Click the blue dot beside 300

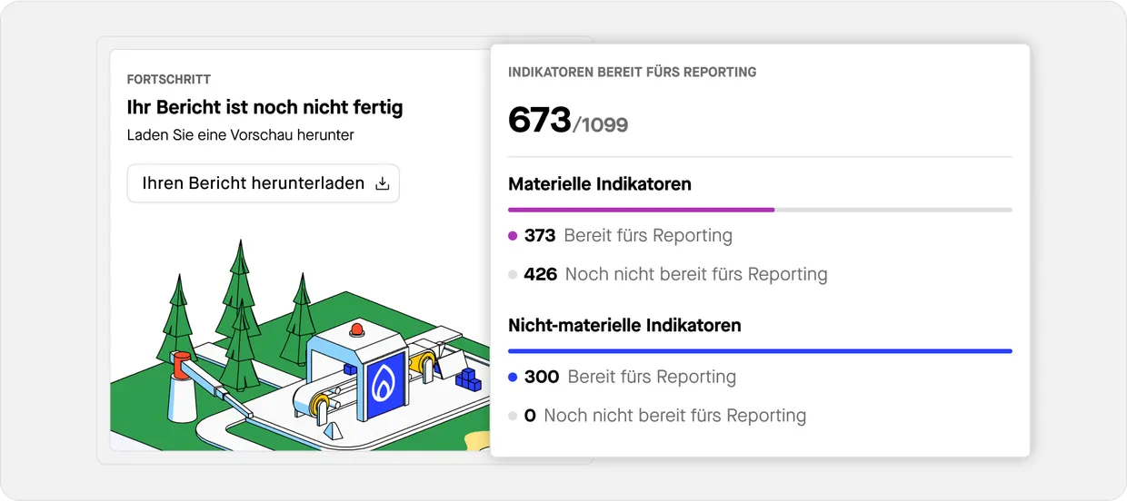pos(513,378)
